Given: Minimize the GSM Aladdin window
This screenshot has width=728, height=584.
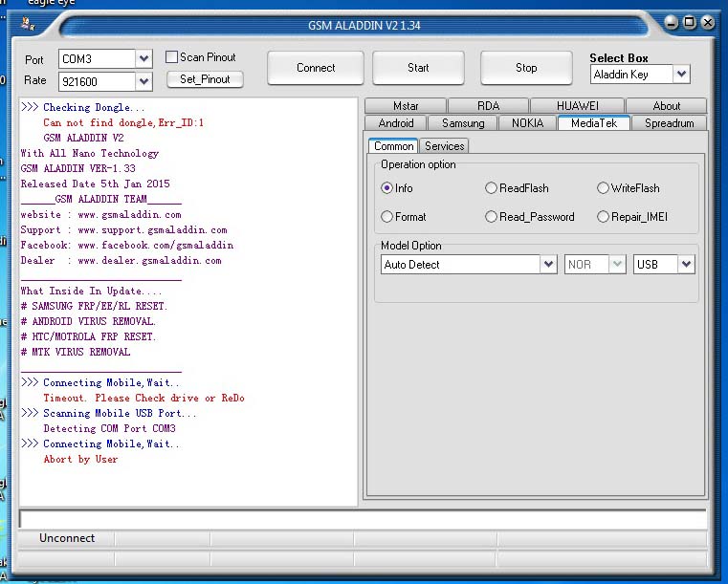Looking at the screenshot, I should pos(671,22).
